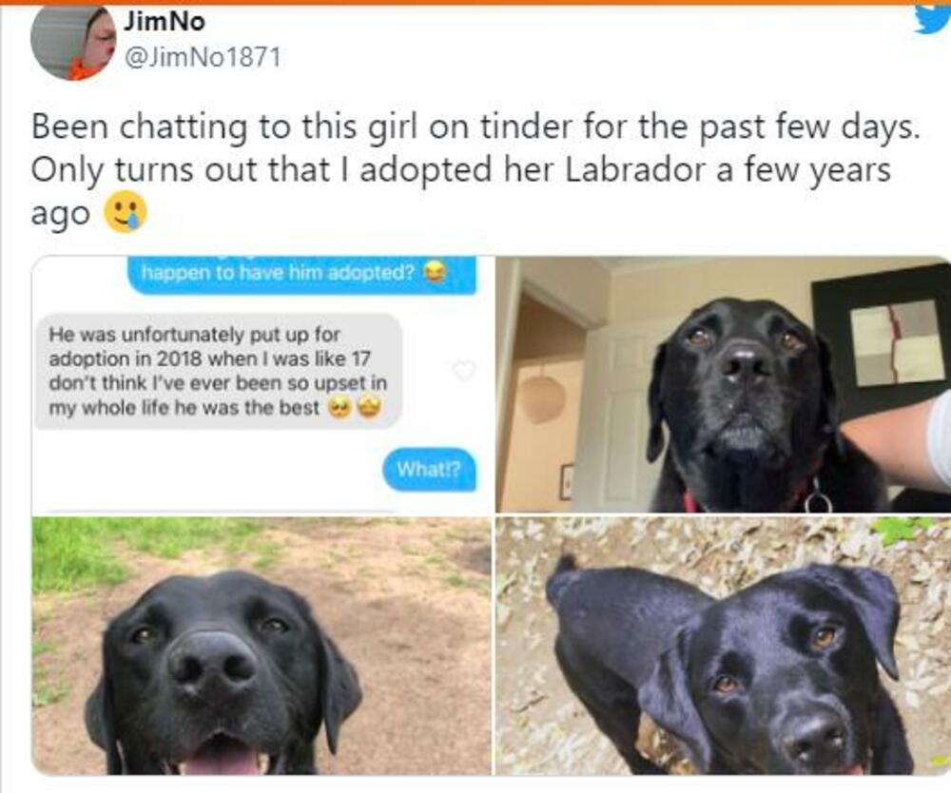
Task: Open JimNo's profile avatar
Action: [73, 41]
